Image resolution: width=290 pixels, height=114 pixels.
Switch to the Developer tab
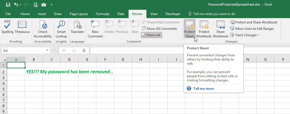173,14
